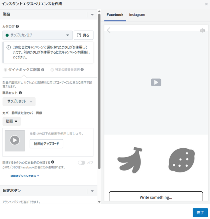This screenshot has height=219, width=210.
Task: Click the Write something... field
Action: point(156,196)
